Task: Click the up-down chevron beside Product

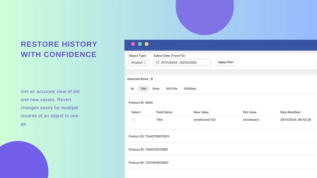Action: click(x=145, y=62)
